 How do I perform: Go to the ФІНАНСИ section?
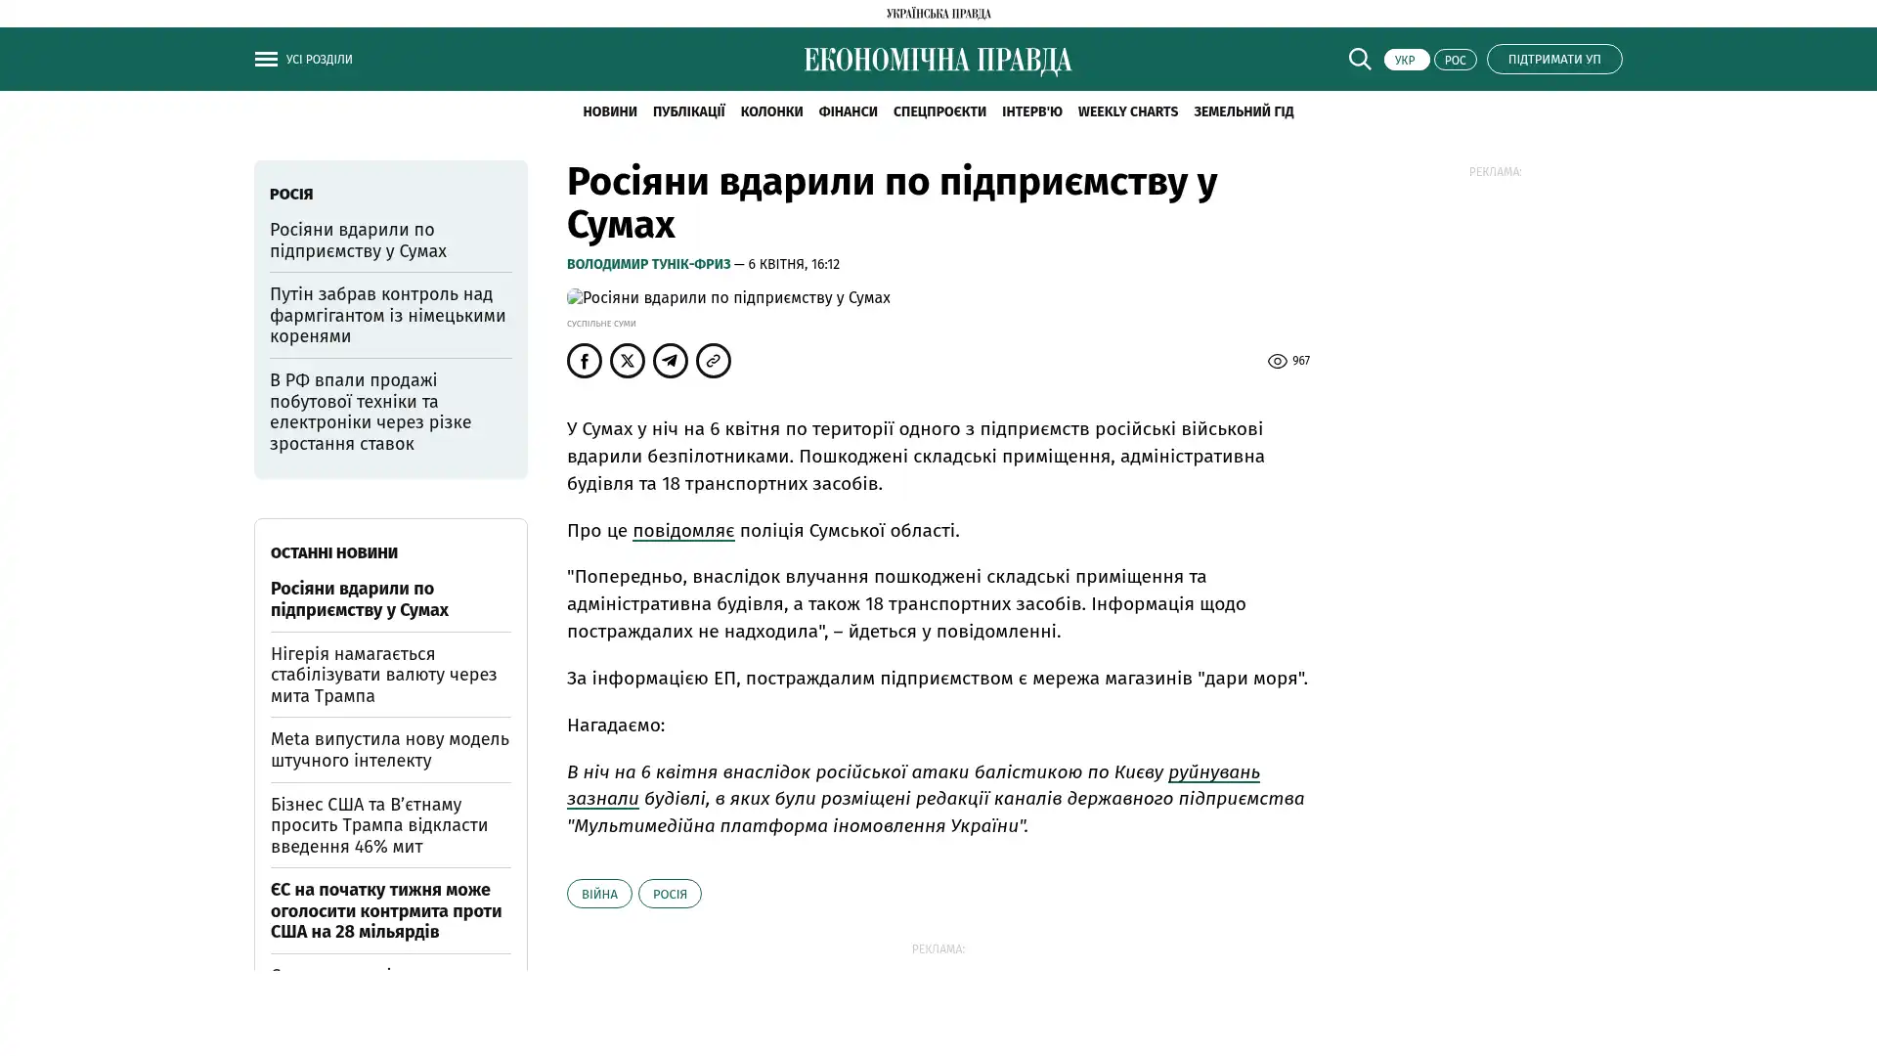click(x=848, y=111)
